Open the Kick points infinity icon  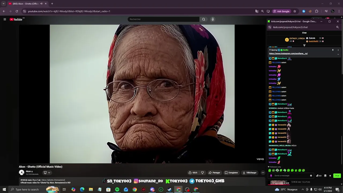(319, 176)
